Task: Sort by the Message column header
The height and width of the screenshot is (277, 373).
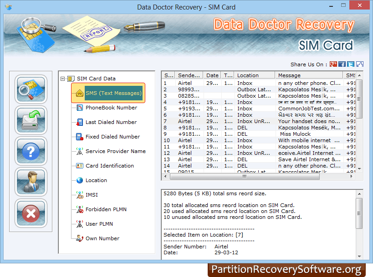Action: [x=309, y=75]
